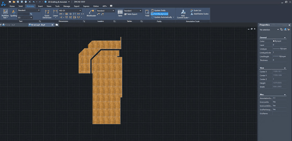The image size is (292, 141).
Task: Switch to the Home ribbon tab
Action: point(12,6)
